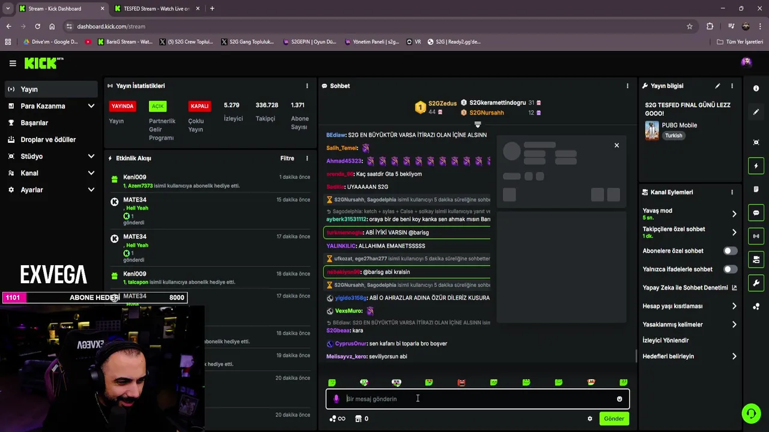Open the Filtre activity filter
The width and height of the screenshot is (769, 432).
point(287,158)
